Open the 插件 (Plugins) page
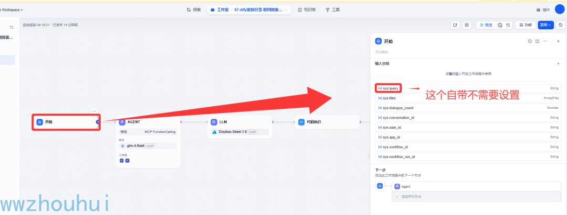This screenshot has width=567, height=215. 543,10
